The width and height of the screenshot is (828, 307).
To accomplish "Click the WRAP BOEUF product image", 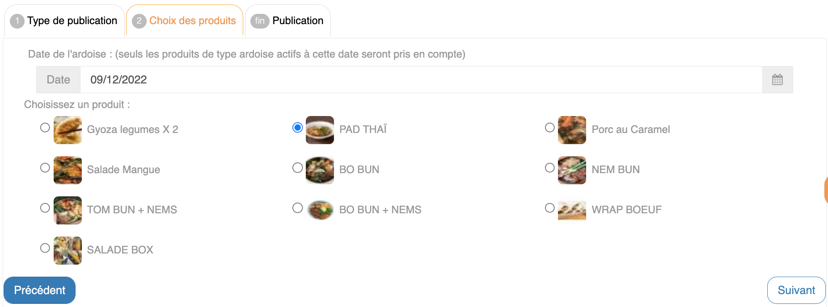I will click(572, 210).
